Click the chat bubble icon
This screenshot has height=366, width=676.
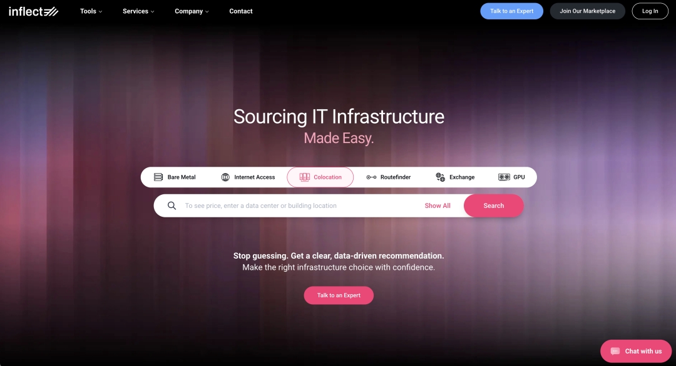(x=615, y=351)
